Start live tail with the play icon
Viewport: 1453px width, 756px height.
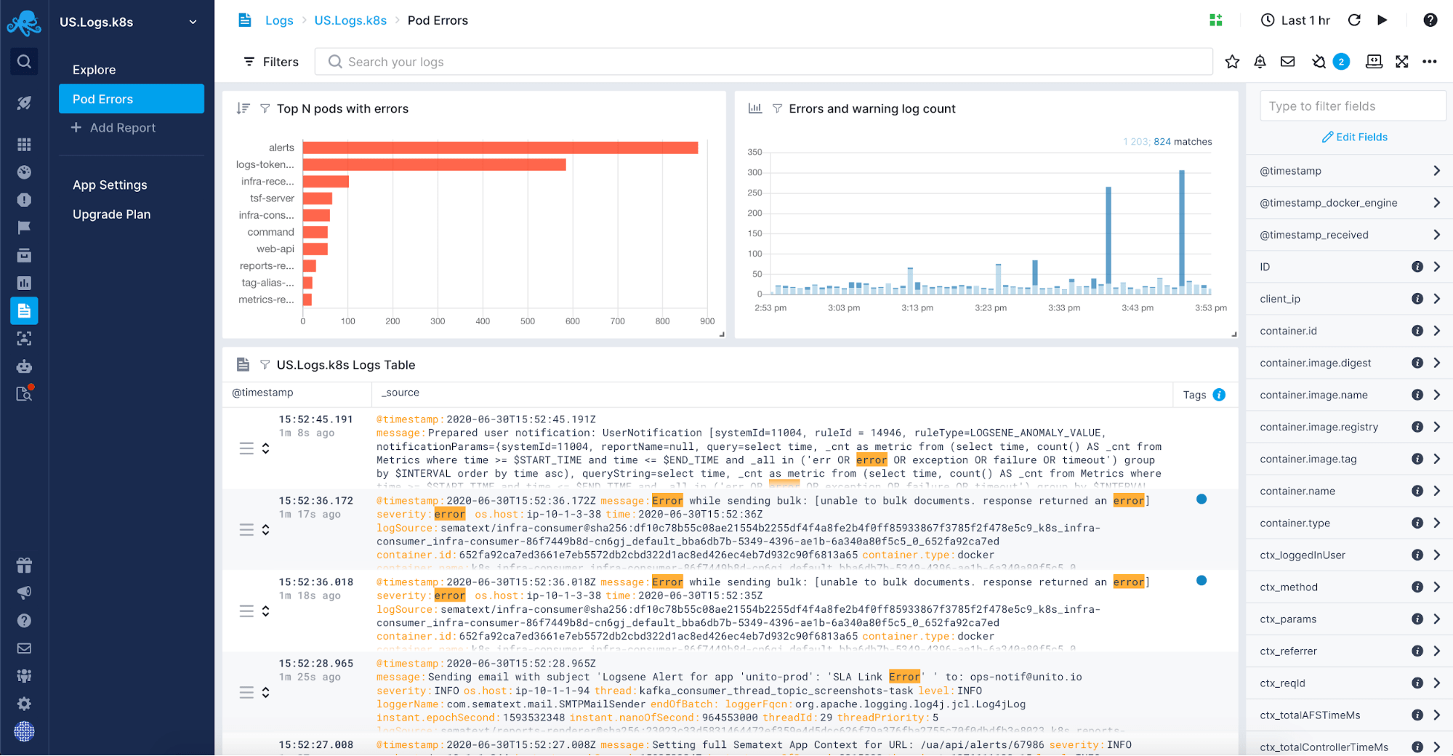click(1382, 20)
